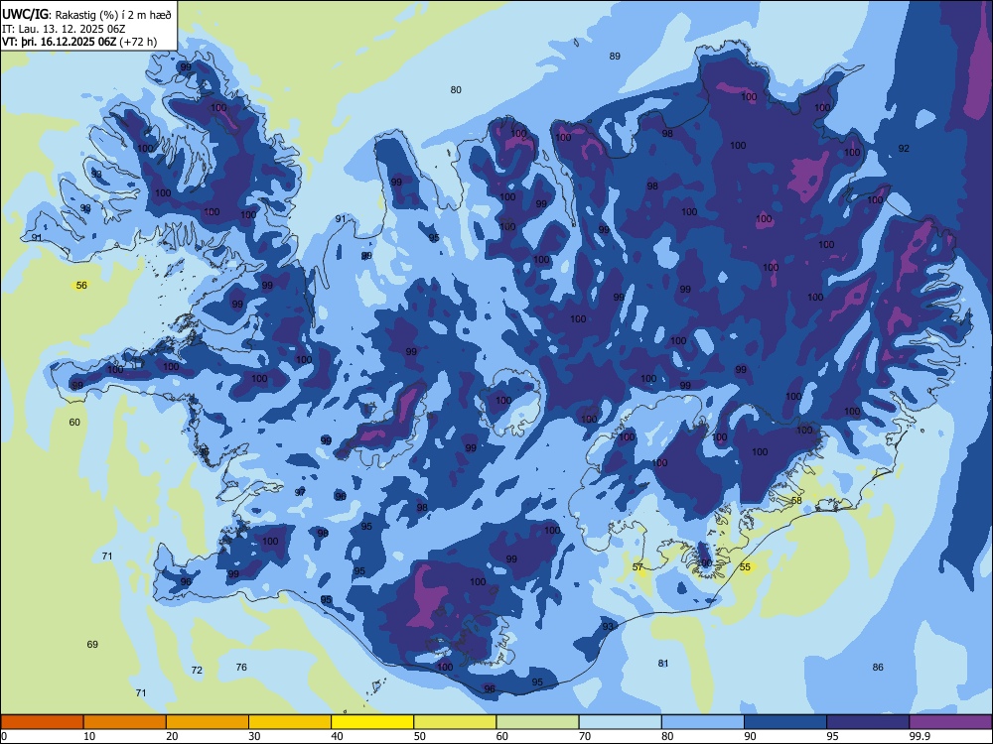Screen dimensions: 993x744
Task: Click the legend label '50'
Action: 419,736
